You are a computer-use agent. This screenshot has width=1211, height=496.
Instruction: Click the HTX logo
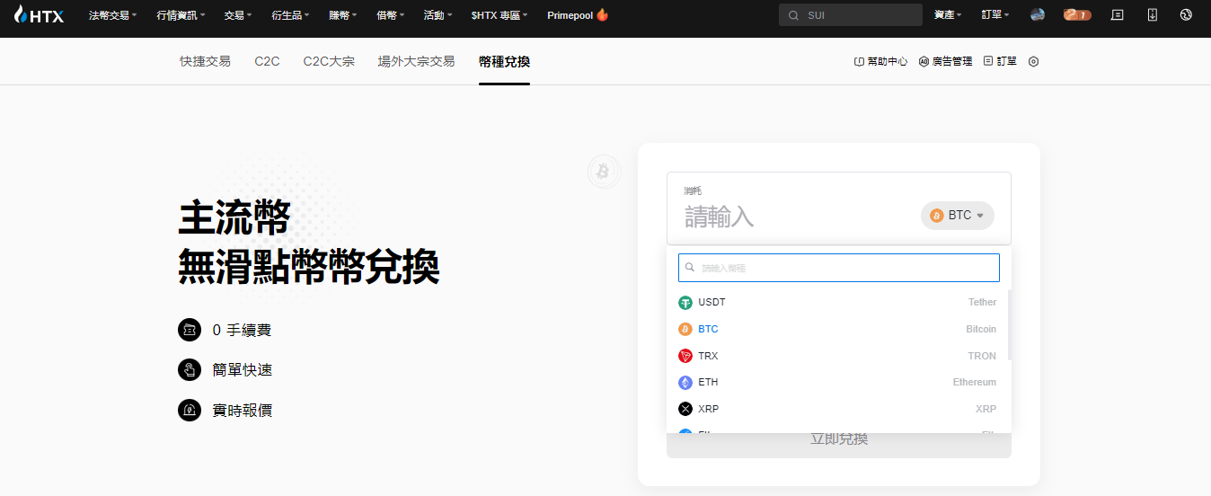tap(40, 14)
